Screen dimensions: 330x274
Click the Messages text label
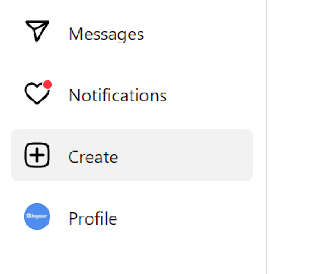(x=106, y=34)
